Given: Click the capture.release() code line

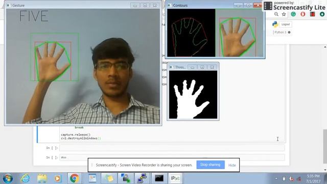Looking at the screenshot, I should point(76,134).
